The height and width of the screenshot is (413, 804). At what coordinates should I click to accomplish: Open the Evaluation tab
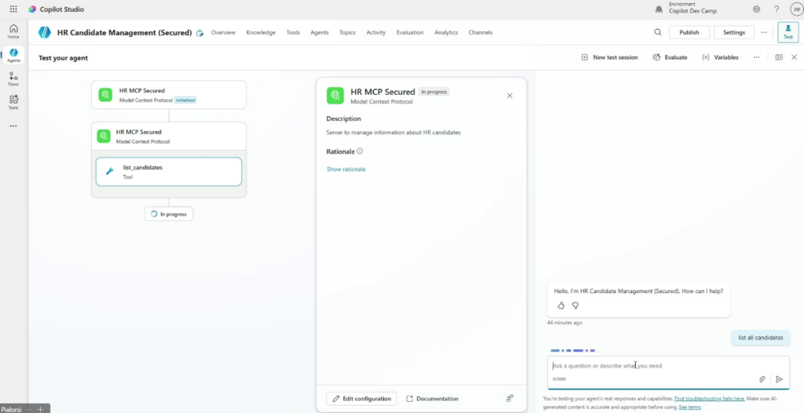(x=410, y=32)
